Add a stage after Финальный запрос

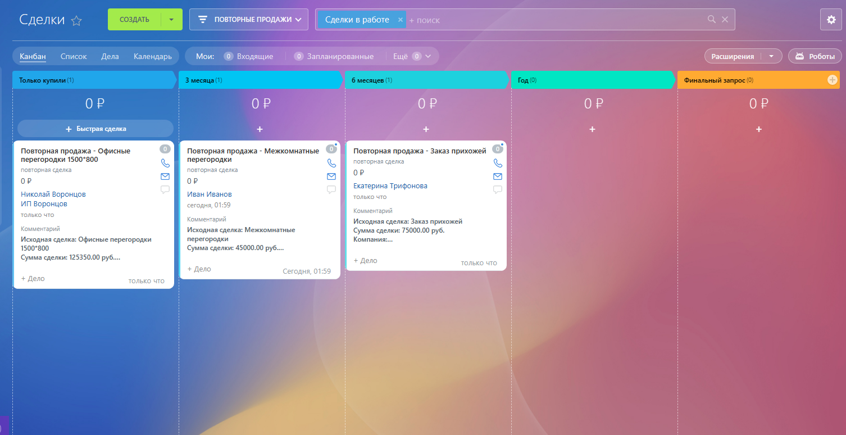click(x=833, y=80)
